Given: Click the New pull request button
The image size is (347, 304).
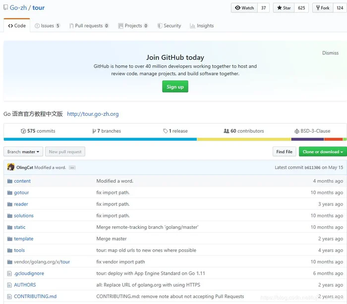Looking at the screenshot, I should pyautogui.click(x=65, y=152).
